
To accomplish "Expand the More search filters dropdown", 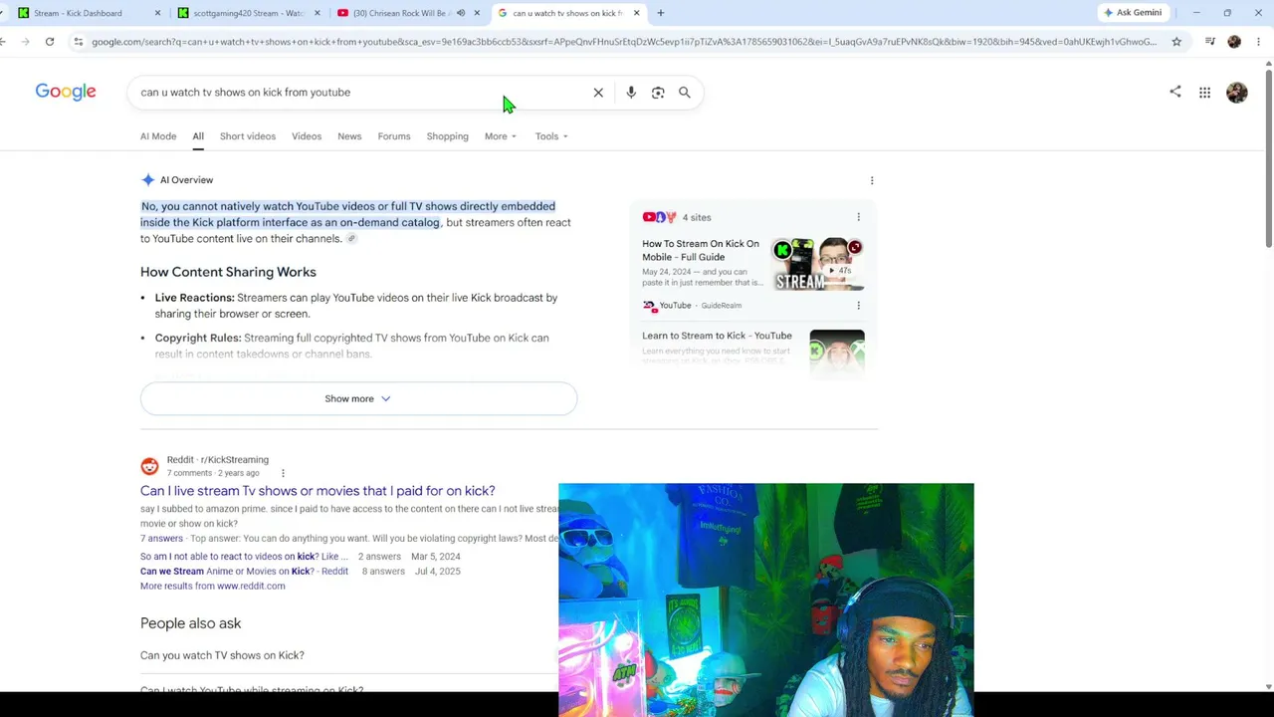I will click(501, 136).
